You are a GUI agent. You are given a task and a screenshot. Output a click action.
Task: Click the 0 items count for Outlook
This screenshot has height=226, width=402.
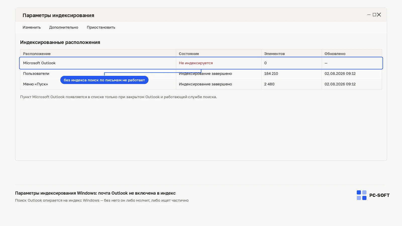(265, 63)
